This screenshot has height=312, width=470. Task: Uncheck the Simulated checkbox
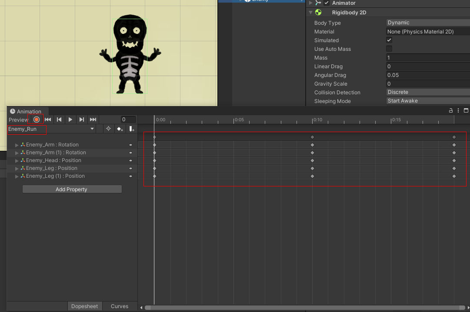(x=389, y=40)
